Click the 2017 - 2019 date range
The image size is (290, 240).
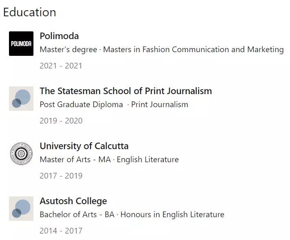pos(61,176)
